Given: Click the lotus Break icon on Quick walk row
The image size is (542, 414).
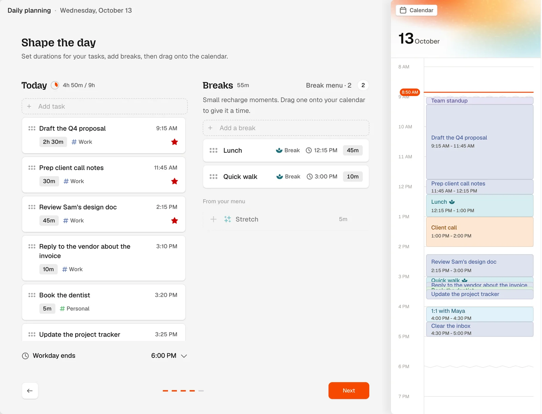Looking at the screenshot, I should (x=279, y=177).
